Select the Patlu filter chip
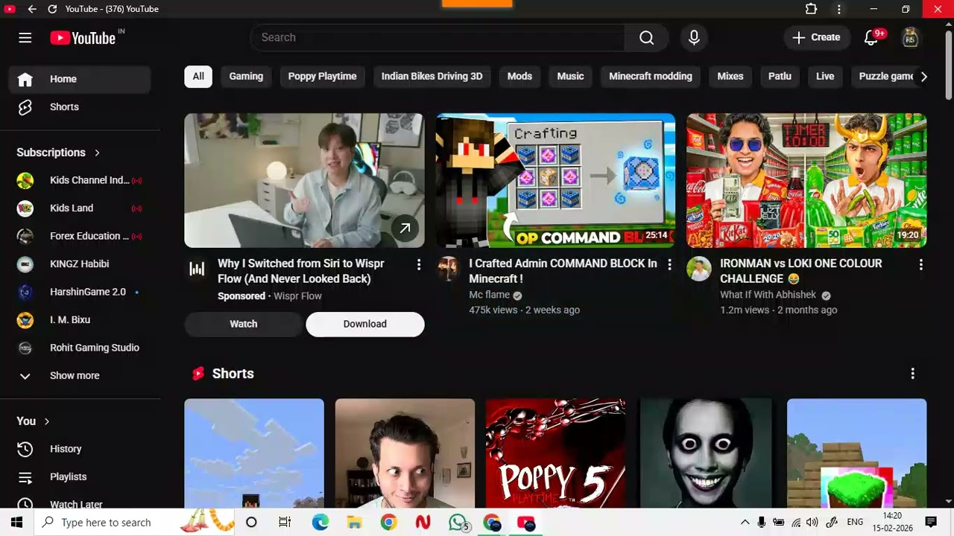 click(x=780, y=77)
